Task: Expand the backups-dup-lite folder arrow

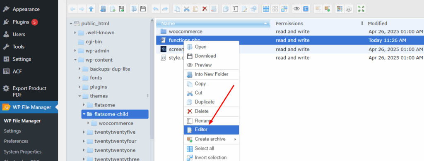Action: click(x=79, y=69)
